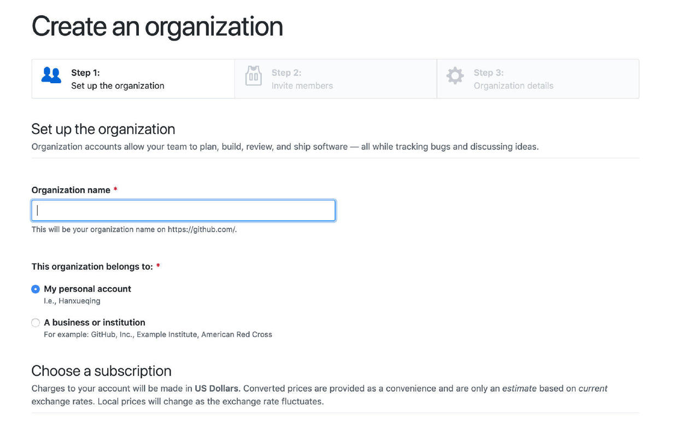
Task: Select the 'My personal account' radio button
Action: click(x=36, y=289)
